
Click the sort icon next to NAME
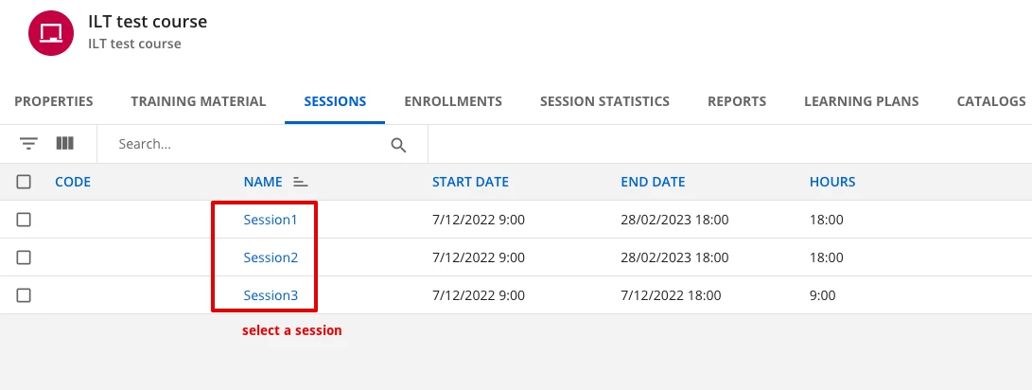pos(301,182)
